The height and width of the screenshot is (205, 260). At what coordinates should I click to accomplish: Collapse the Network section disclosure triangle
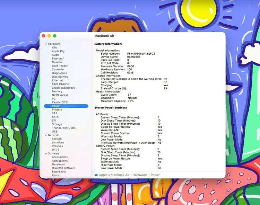(46, 135)
